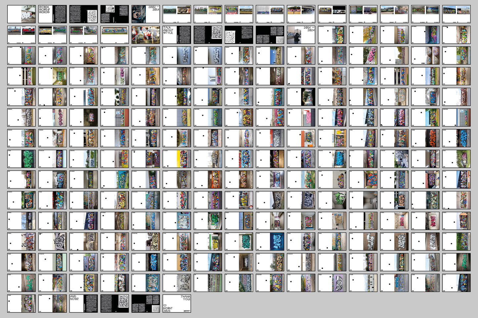The height and width of the screenshot is (318, 478).
Task: Click the 'THANK YOU! HORST 2025' final spread
Action: 177,303
